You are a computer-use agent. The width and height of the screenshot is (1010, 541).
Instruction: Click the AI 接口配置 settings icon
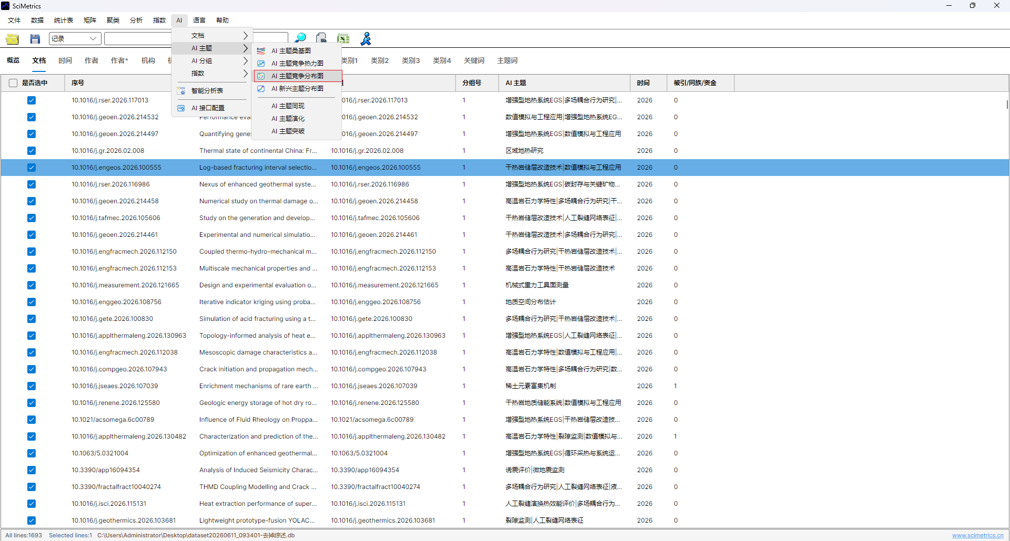point(181,108)
